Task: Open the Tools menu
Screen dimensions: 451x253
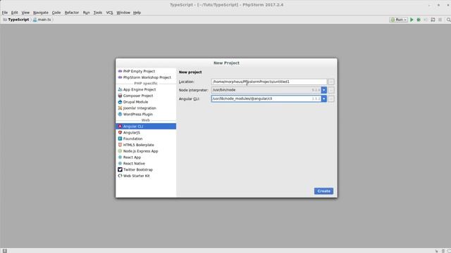Action: pyautogui.click(x=98, y=13)
